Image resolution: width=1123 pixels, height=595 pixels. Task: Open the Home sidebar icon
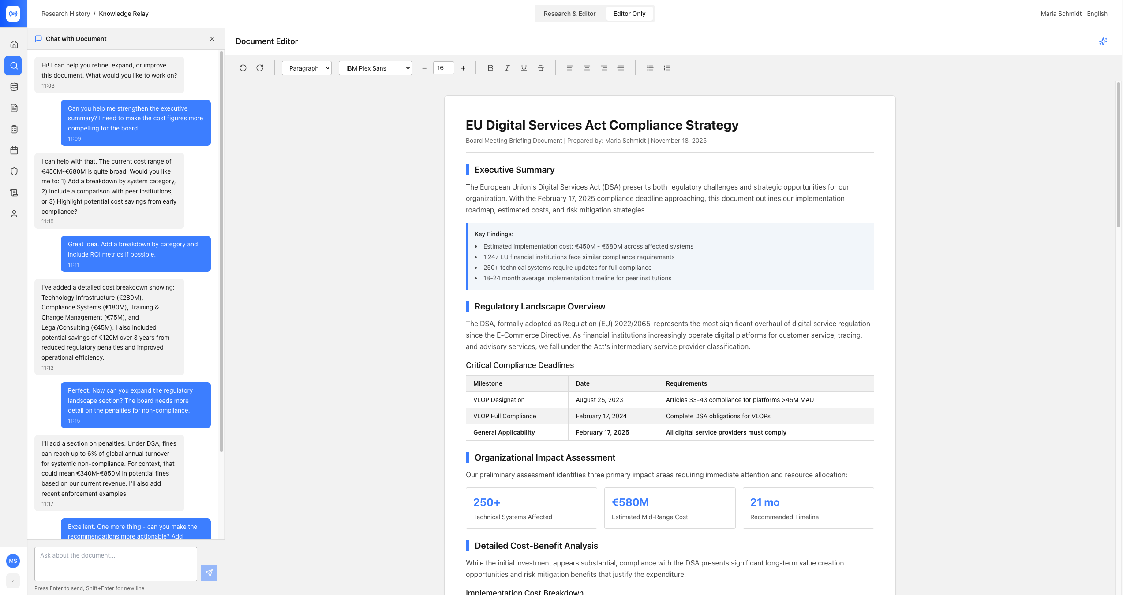point(13,44)
